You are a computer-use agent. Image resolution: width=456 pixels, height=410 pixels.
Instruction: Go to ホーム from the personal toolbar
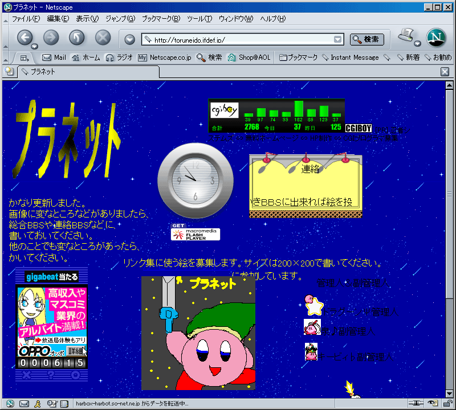point(86,58)
